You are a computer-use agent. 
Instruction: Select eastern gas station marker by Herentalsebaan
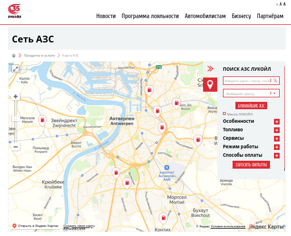[198, 140]
